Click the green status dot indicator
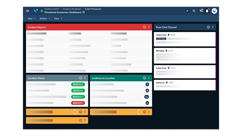Viewport: 242px width, 136px height. tap(42, 11)
